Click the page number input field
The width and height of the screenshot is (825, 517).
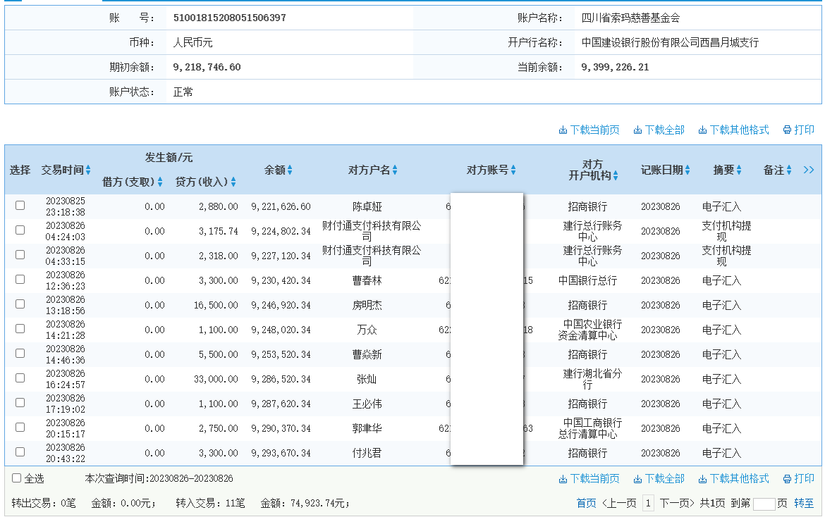pyautogui.click(x=764, y=504)
